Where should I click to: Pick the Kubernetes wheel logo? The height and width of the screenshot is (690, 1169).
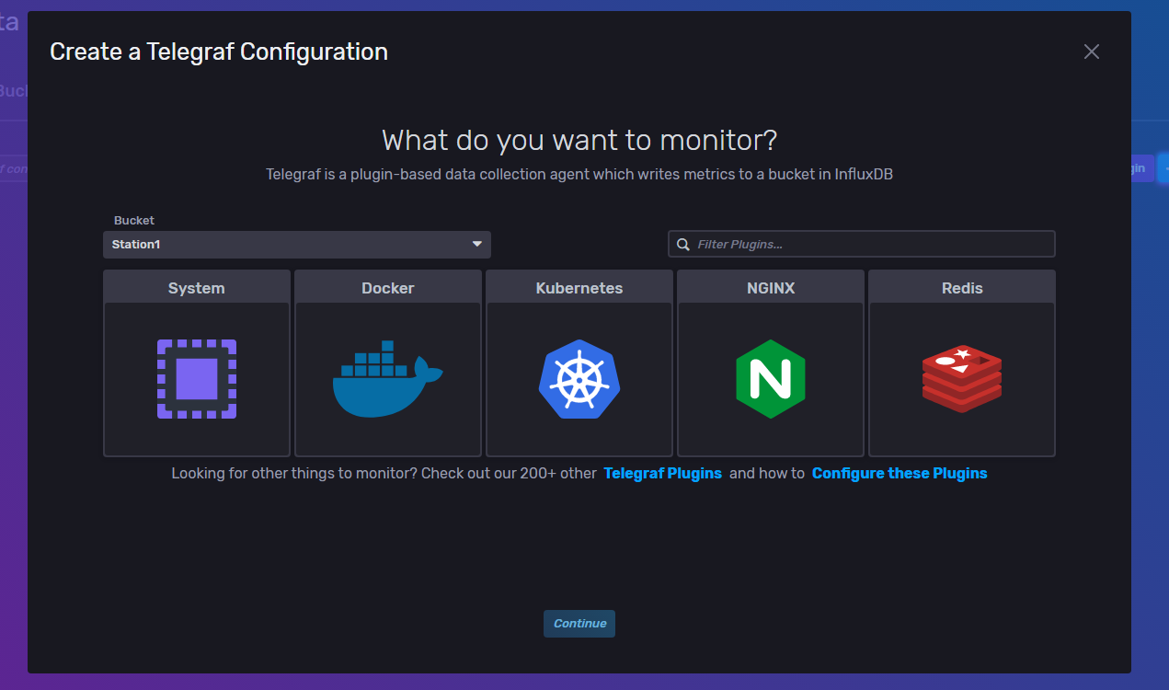click(x=579, y=379)
